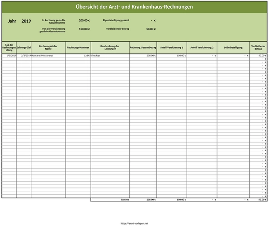Click 'Von der Versicherung gezahlte Gesamtsumme' label
Image resolution: width=269 pixels, height=226 pixels.
[53, 30]
